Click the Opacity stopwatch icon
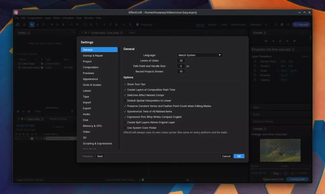 click(x=255, y=80)
